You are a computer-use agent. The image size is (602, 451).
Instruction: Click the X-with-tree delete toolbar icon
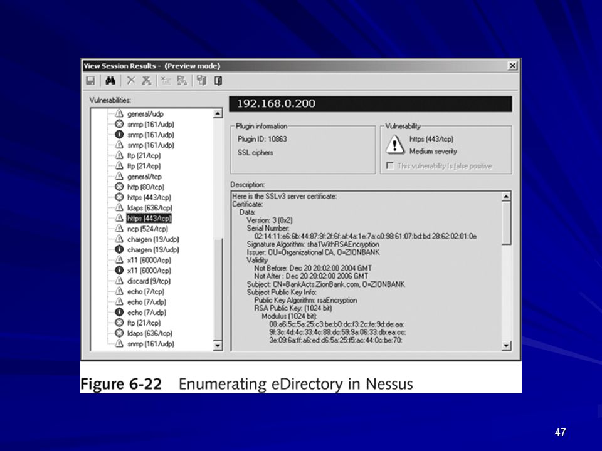pos(146,81)
